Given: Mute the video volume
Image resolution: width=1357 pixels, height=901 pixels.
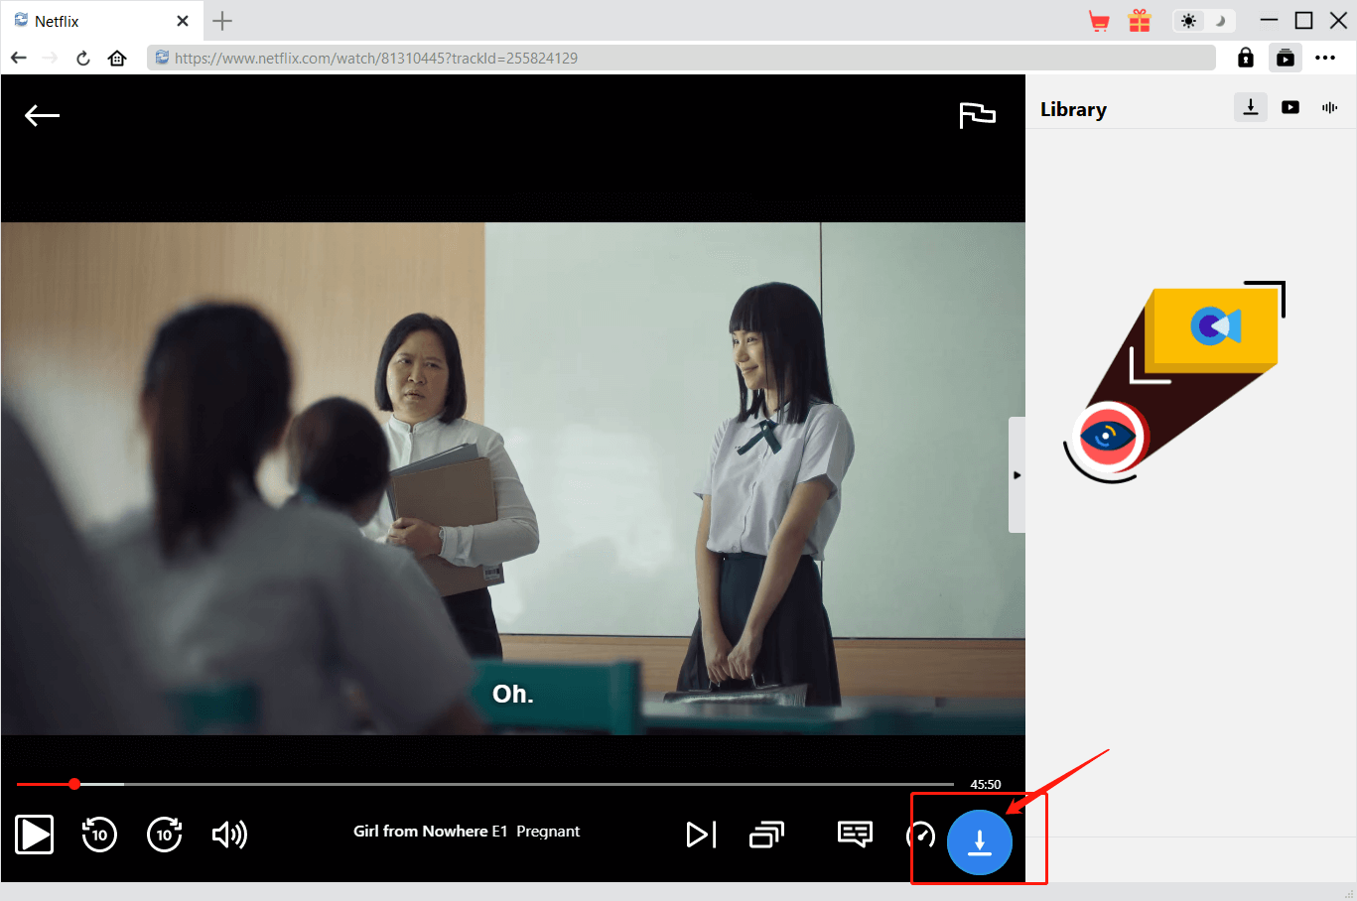Looking at the screenshot, I should pyautogui.click(x=229, y=835).
